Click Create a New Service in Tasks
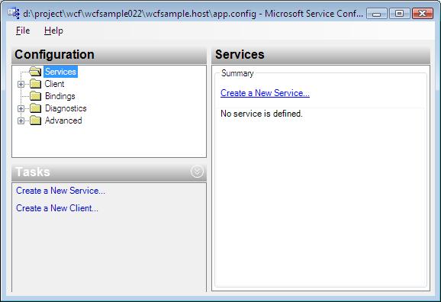This screenshot has height=302, width=441. (60, 191)
